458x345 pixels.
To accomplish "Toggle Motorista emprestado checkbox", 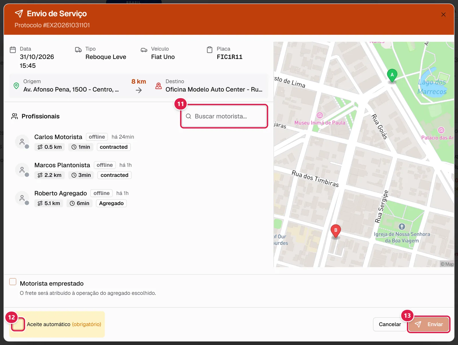I will tap(13, 282).
